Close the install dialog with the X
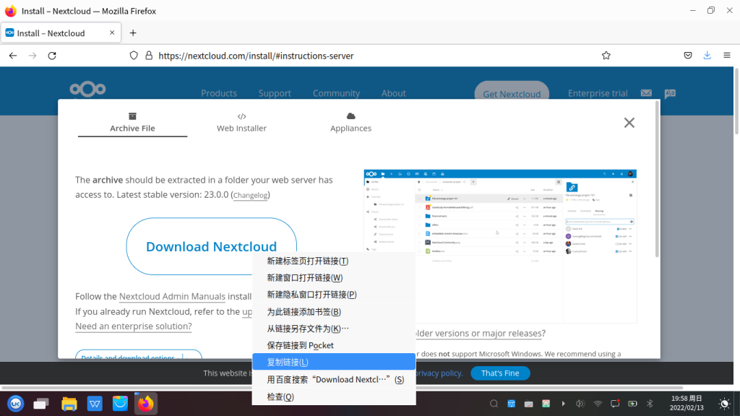 coord(629,123)
